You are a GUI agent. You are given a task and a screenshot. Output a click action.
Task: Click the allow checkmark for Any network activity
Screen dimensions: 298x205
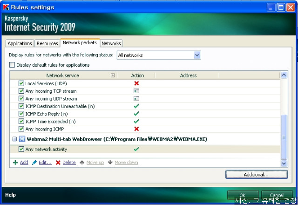pos(136,149)
